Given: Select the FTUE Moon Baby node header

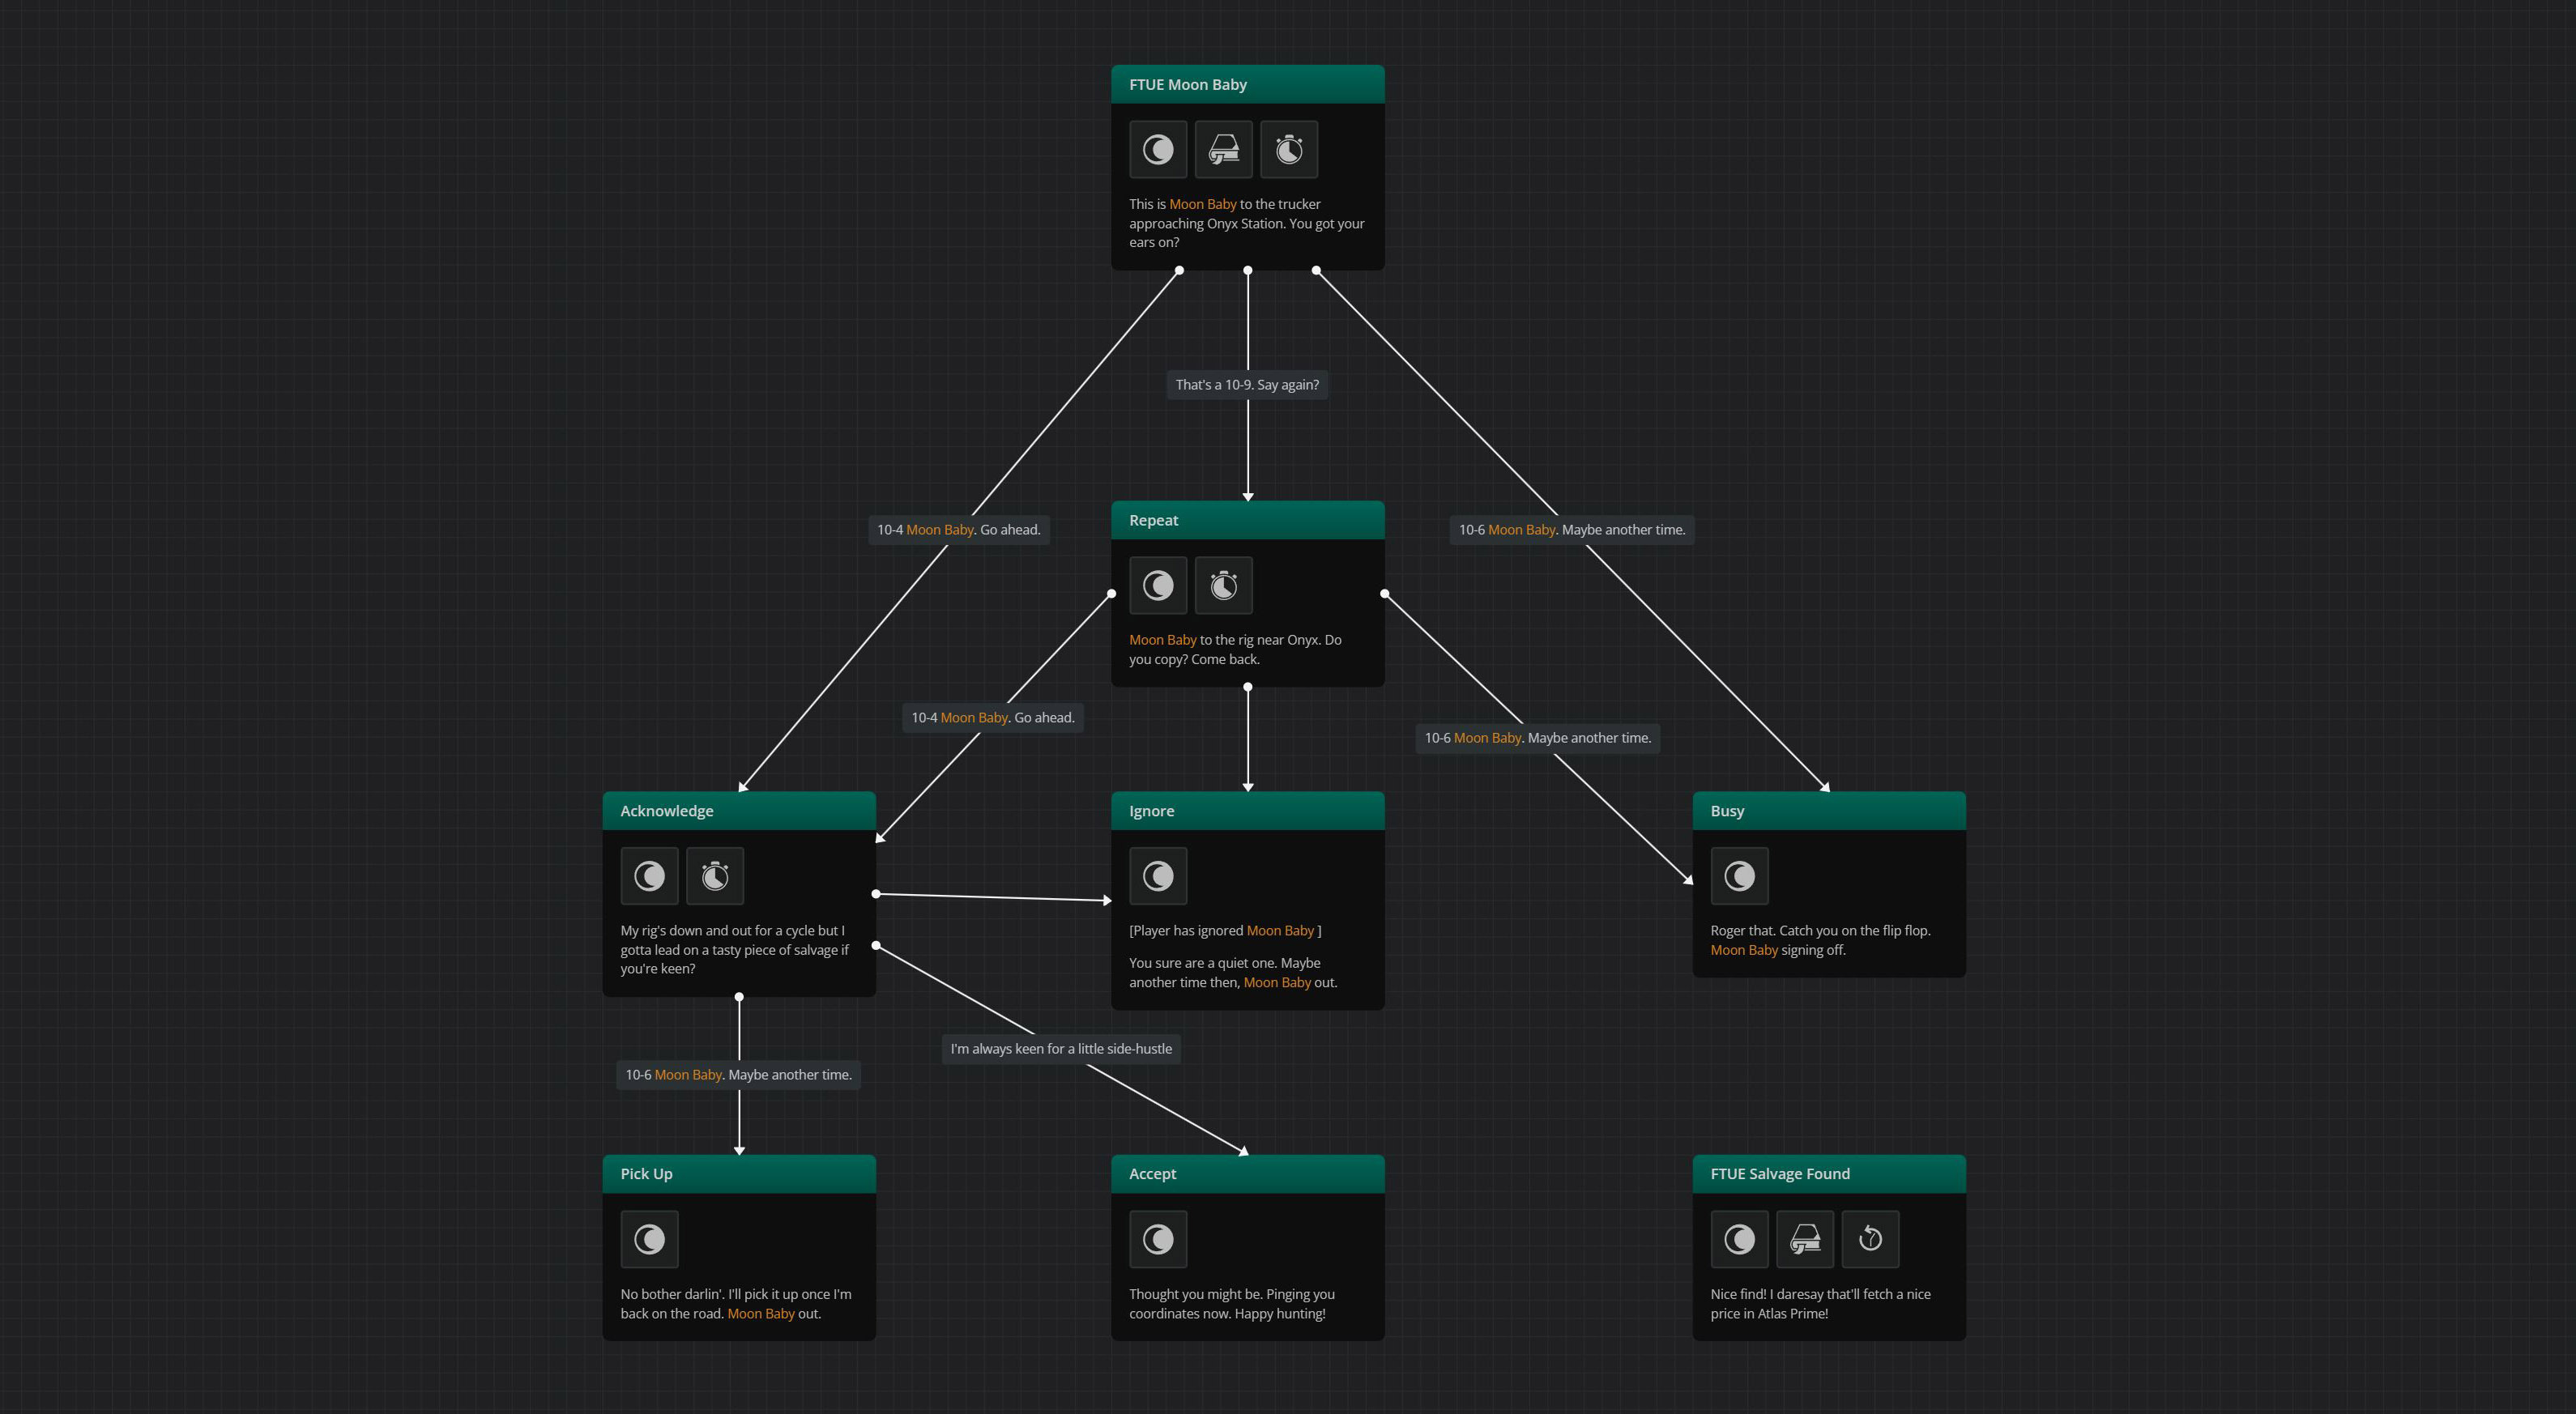Looking at the screenshot, I should coord(1247,84).
